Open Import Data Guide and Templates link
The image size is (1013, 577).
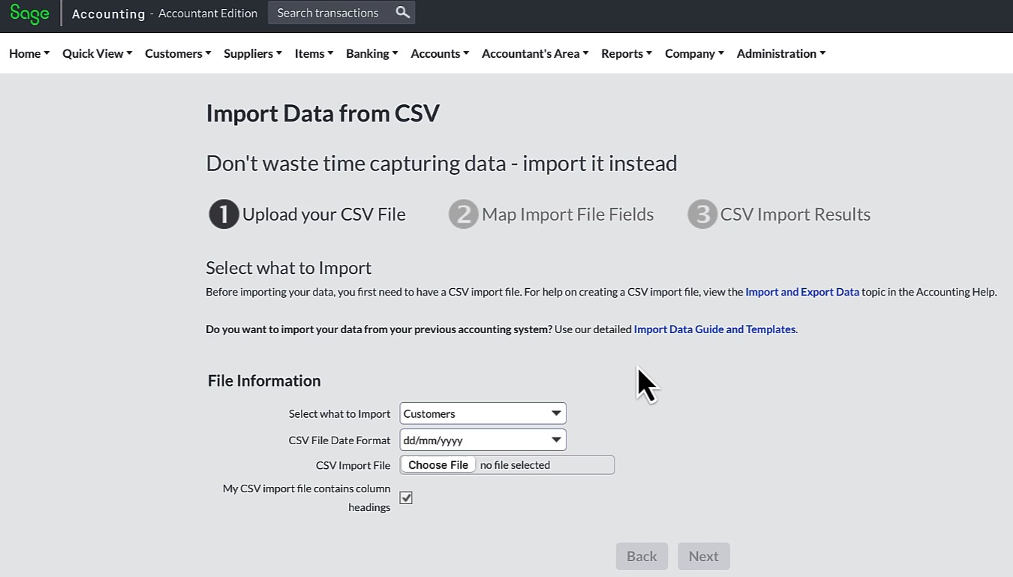714,329
